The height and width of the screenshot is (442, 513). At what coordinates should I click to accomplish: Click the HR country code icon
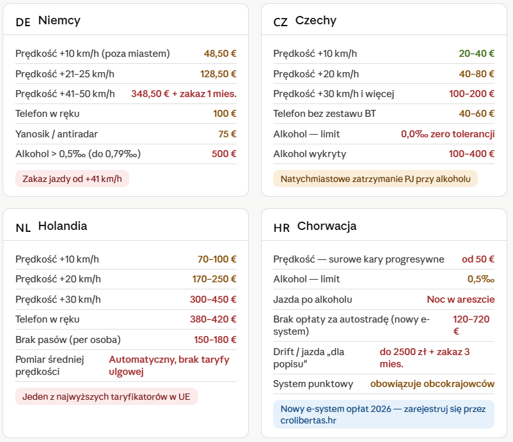tap(281, 227)
